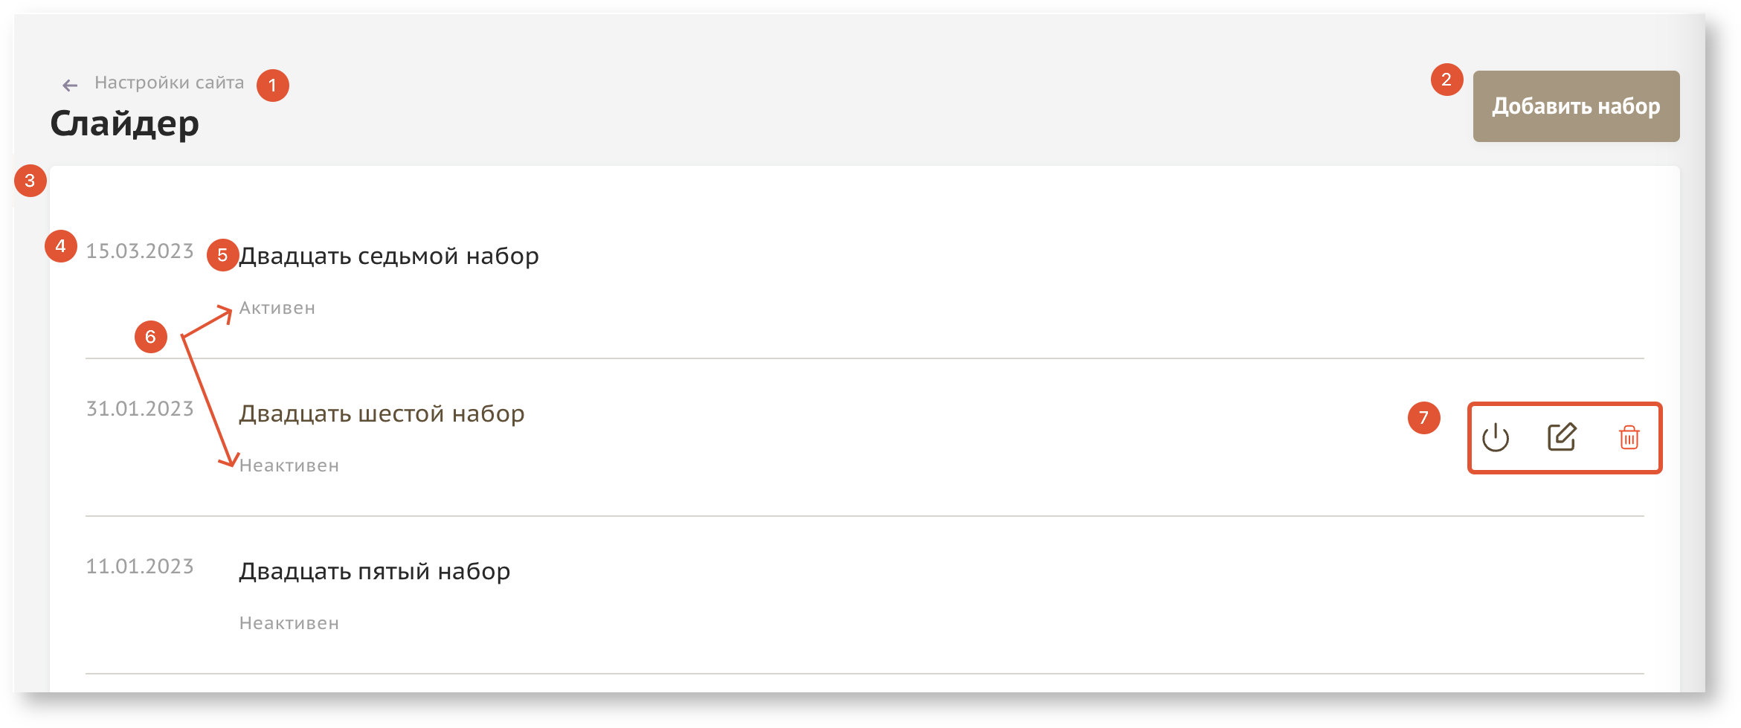
Task: Click 'Неактивен' status under 'Двадцать пятый набор'
Action: tap(289, 623)
